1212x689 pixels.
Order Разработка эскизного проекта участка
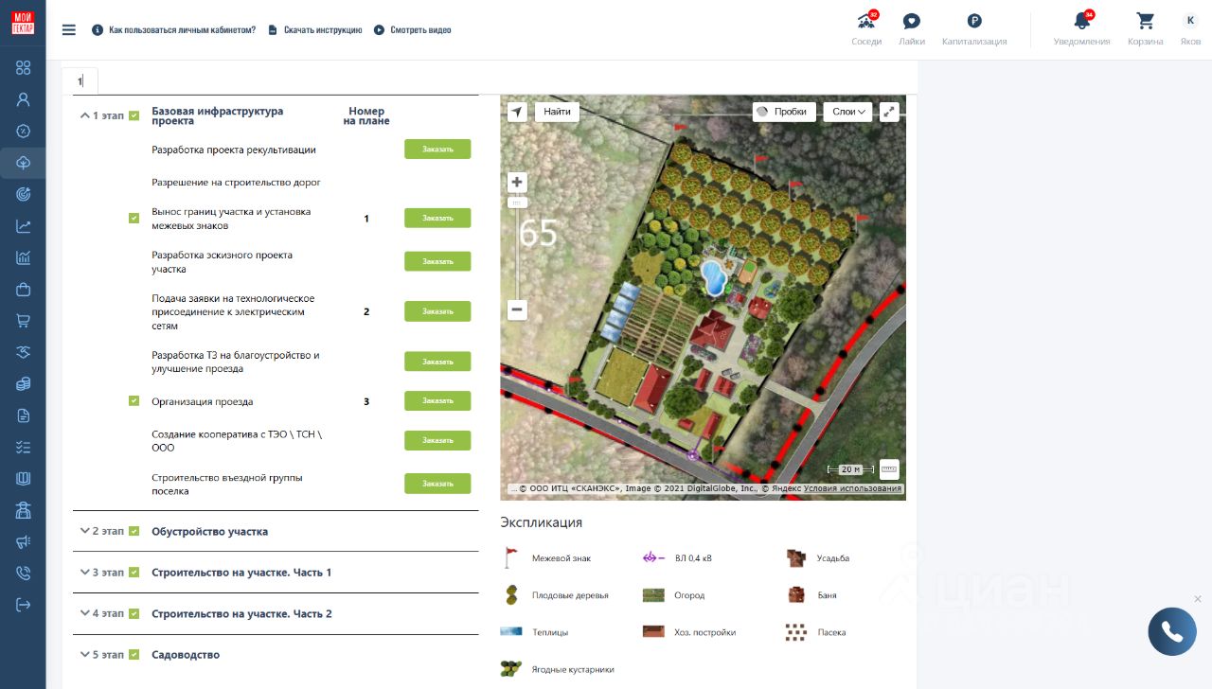click(x=437, y=261)
